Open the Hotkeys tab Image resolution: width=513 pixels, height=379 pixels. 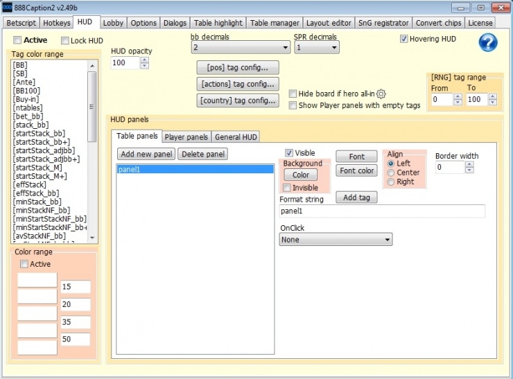click(x=57, y=23)
